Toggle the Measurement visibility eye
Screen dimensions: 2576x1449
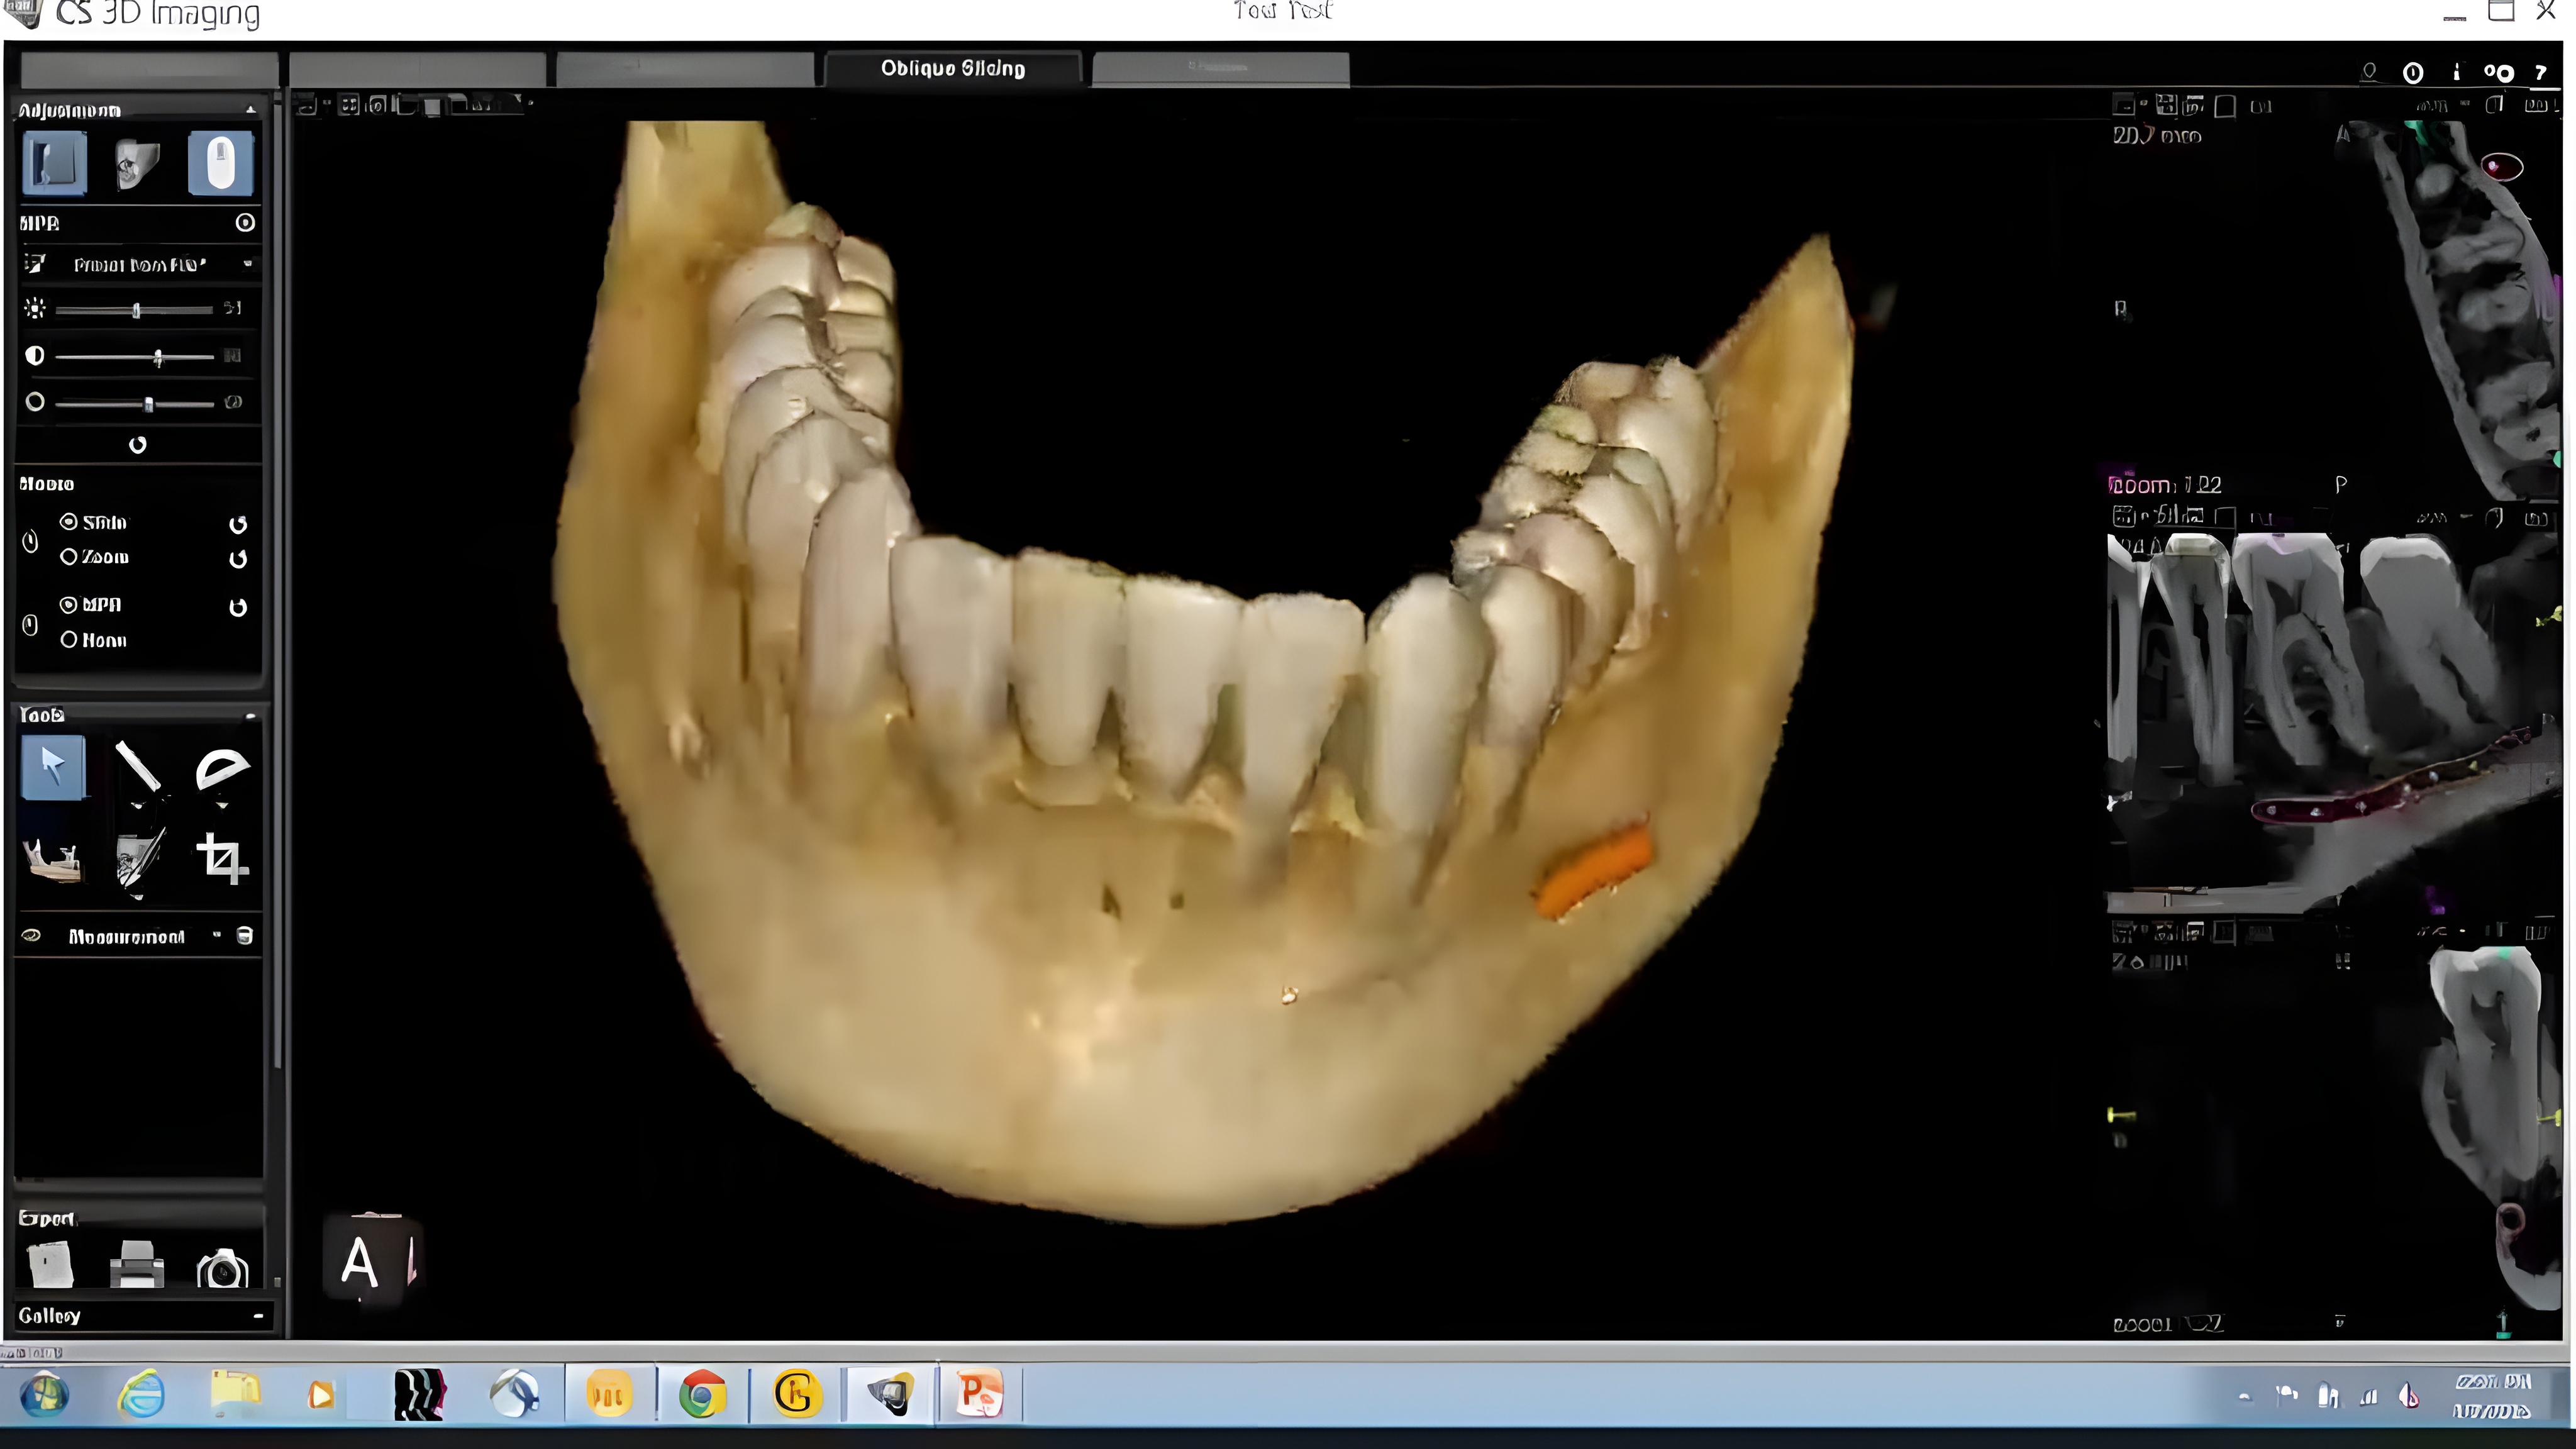coord(31,936)
